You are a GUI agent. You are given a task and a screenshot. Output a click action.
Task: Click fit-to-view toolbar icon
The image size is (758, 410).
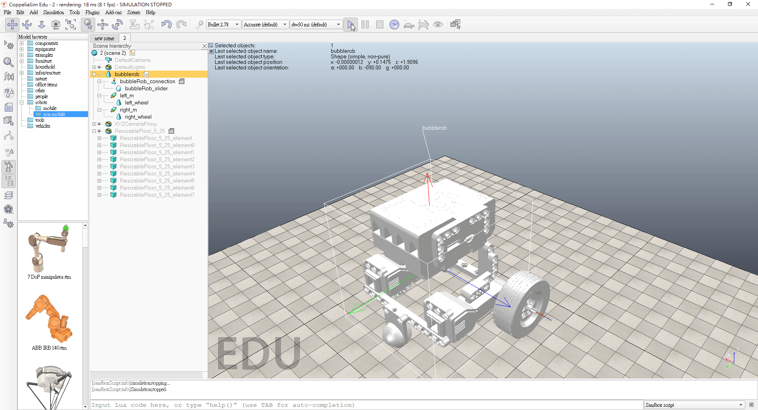tap(71, 24)
